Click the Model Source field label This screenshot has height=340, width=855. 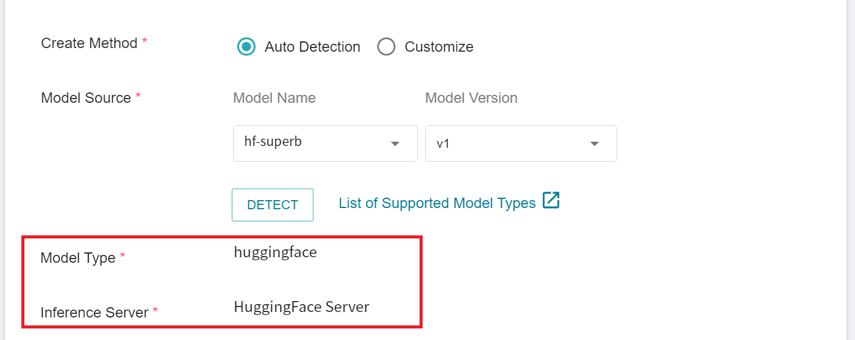86,98
